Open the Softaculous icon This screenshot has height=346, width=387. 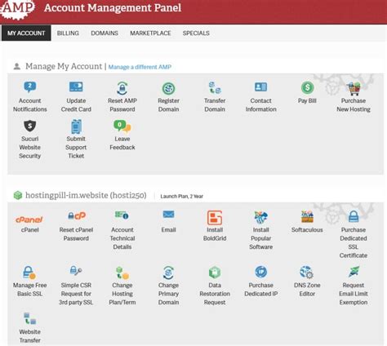(307, 217)
